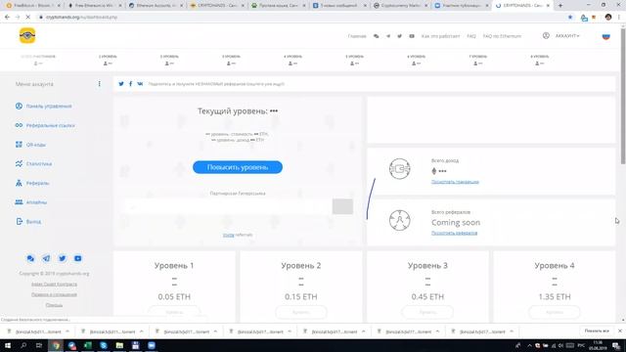Open the Chrome profile avatar
Screen dimensions: 626x352
tap(608, 18)
